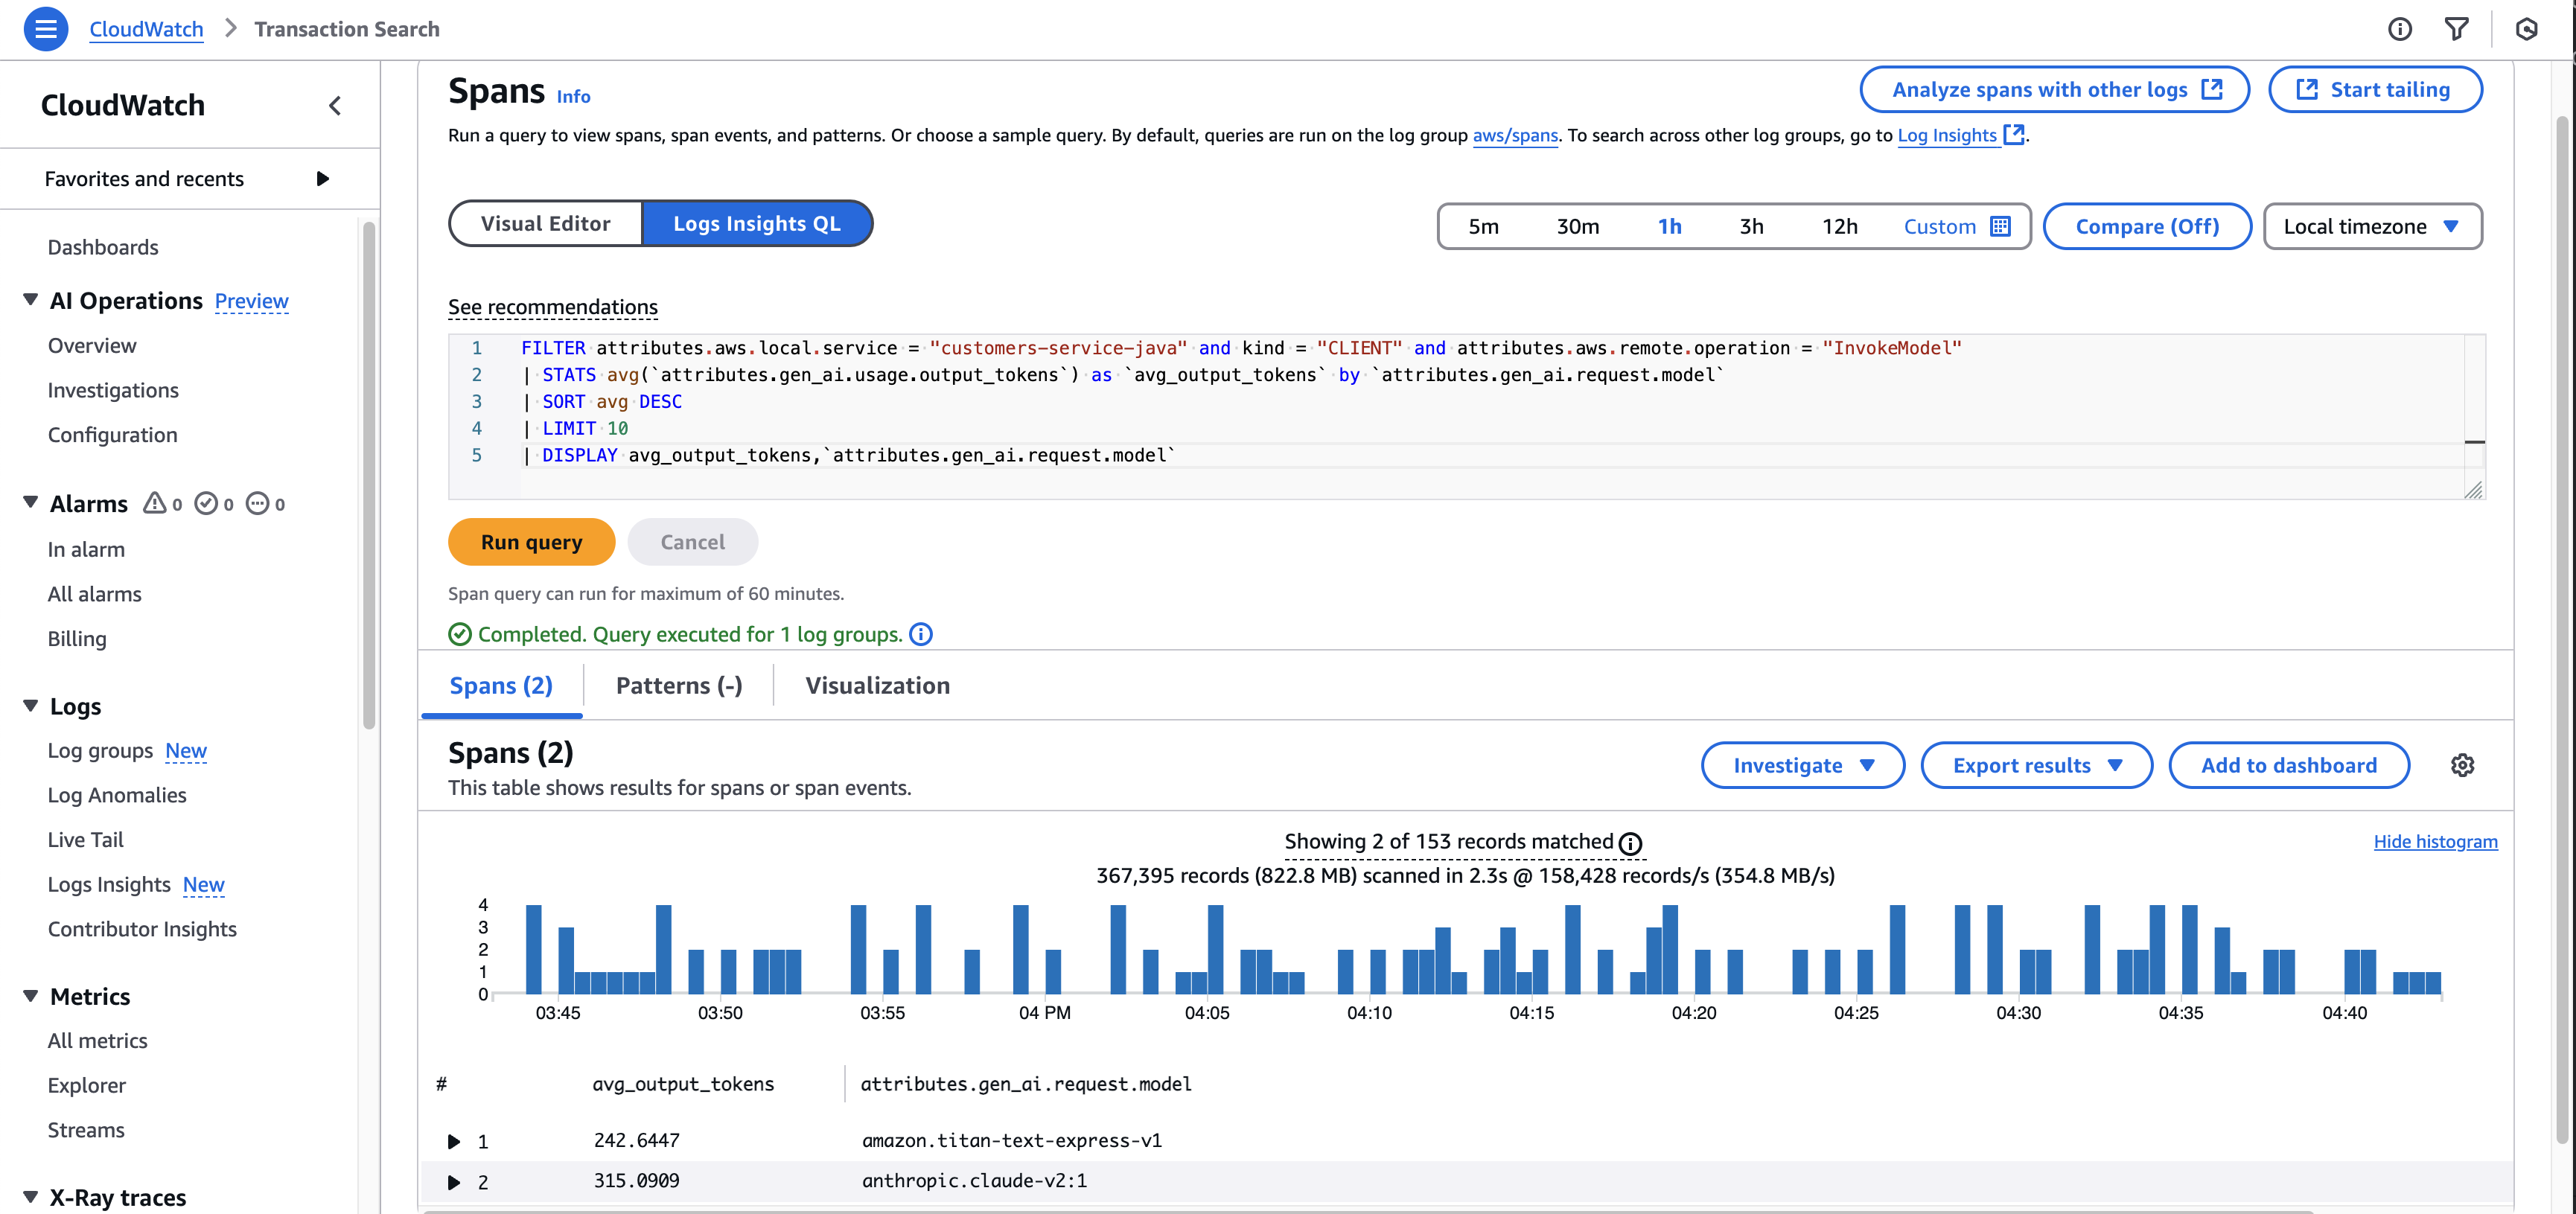2576x1214 pixels.
Task: Open the Investigate dropdown
Action: pos(1802,765)
